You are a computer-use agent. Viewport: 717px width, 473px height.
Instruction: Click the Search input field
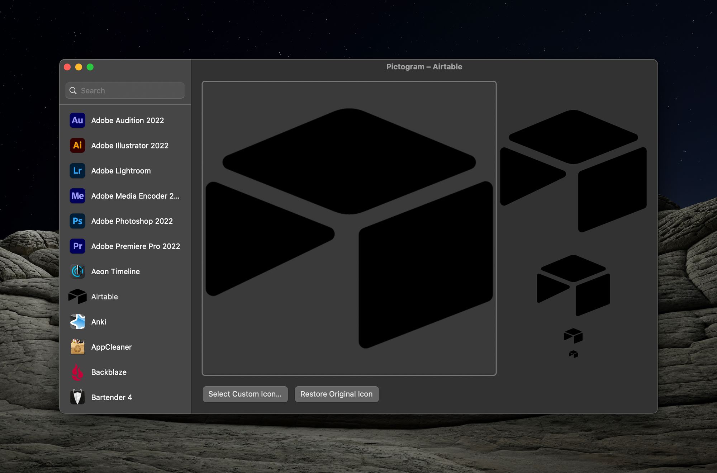click(125, 90)
